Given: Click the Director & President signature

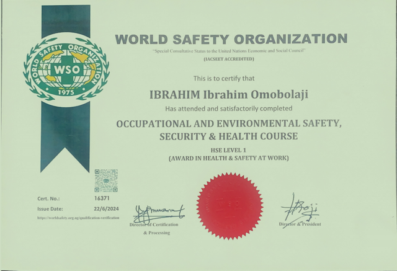Looking at the screenshot, I should [300, 210].
